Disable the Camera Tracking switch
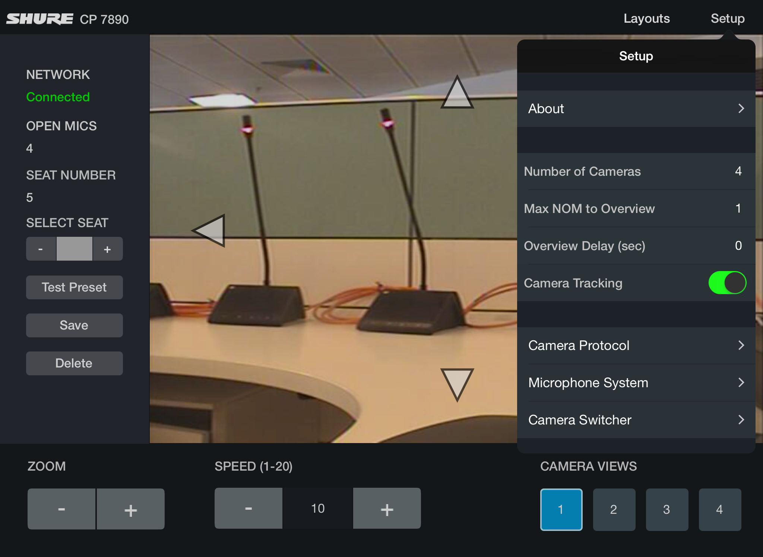Viewport: 763px width, 557px height. pyautogui.click(x=727, y=283)
